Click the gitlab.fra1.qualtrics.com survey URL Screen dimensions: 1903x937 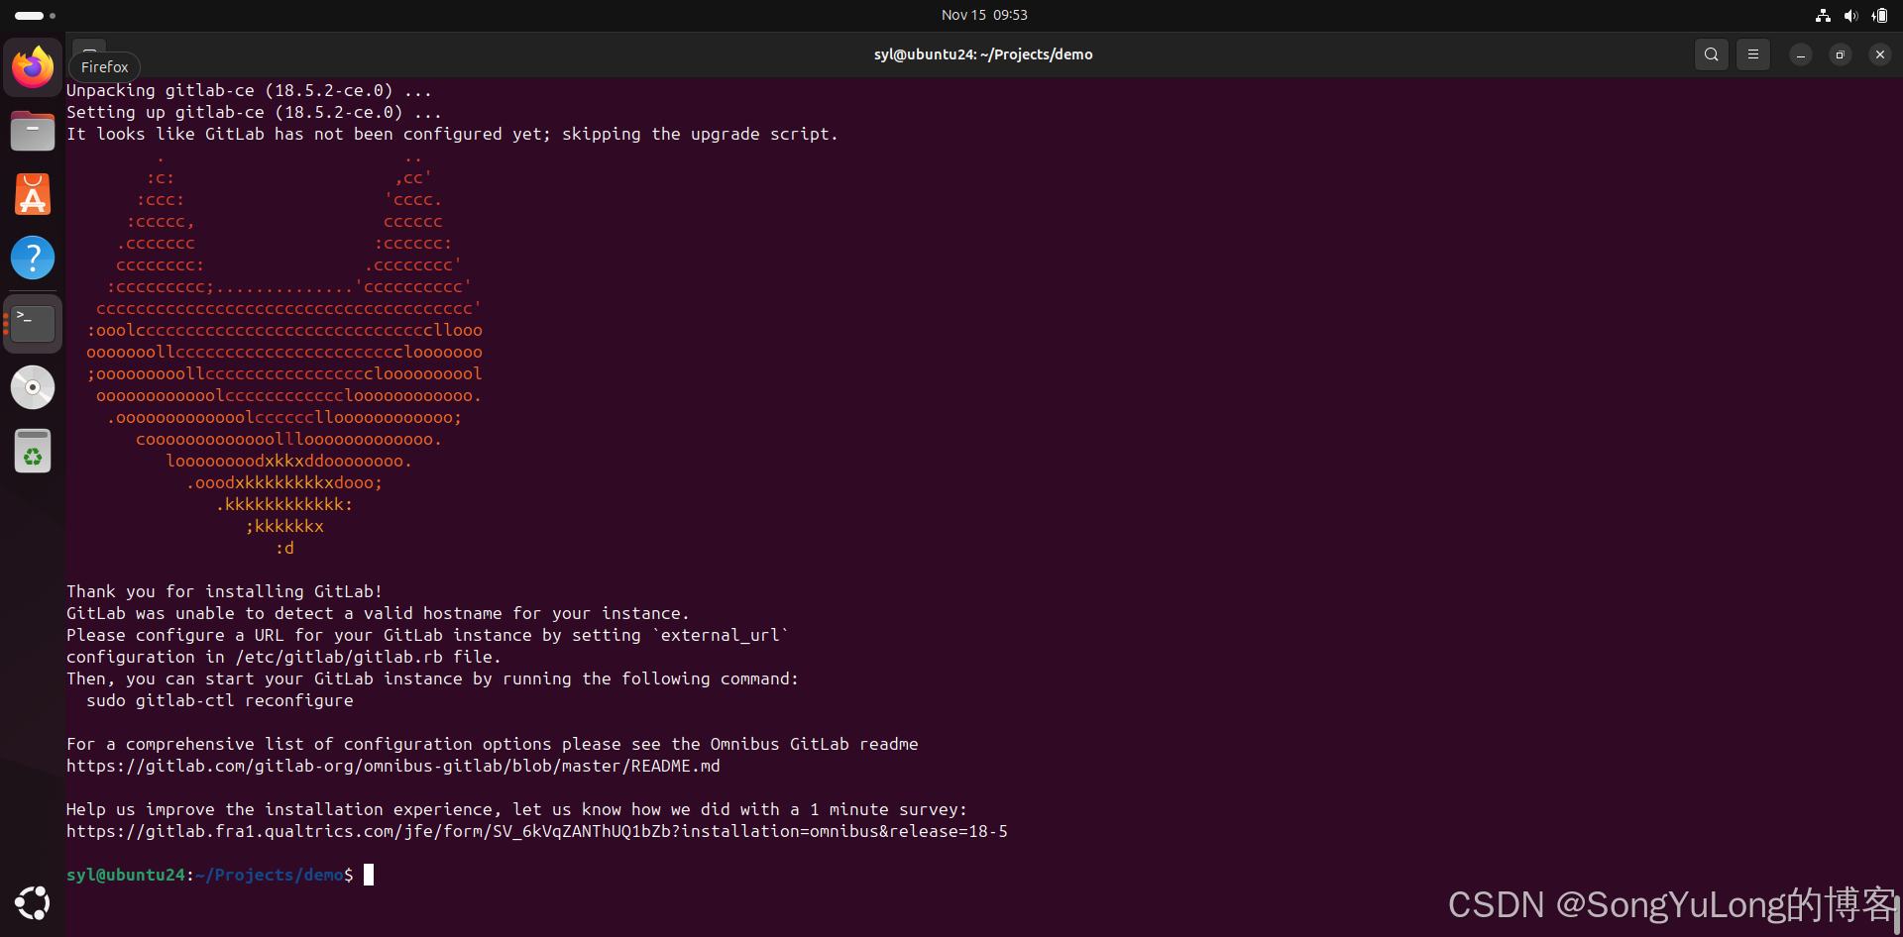click(x=537, y=831)
